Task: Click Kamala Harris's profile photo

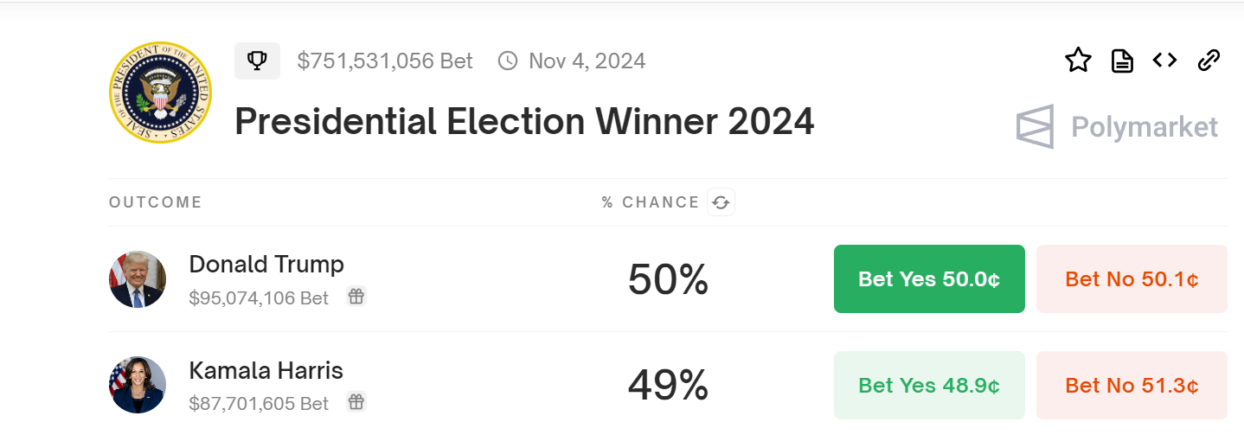Action: coord(138,385)
